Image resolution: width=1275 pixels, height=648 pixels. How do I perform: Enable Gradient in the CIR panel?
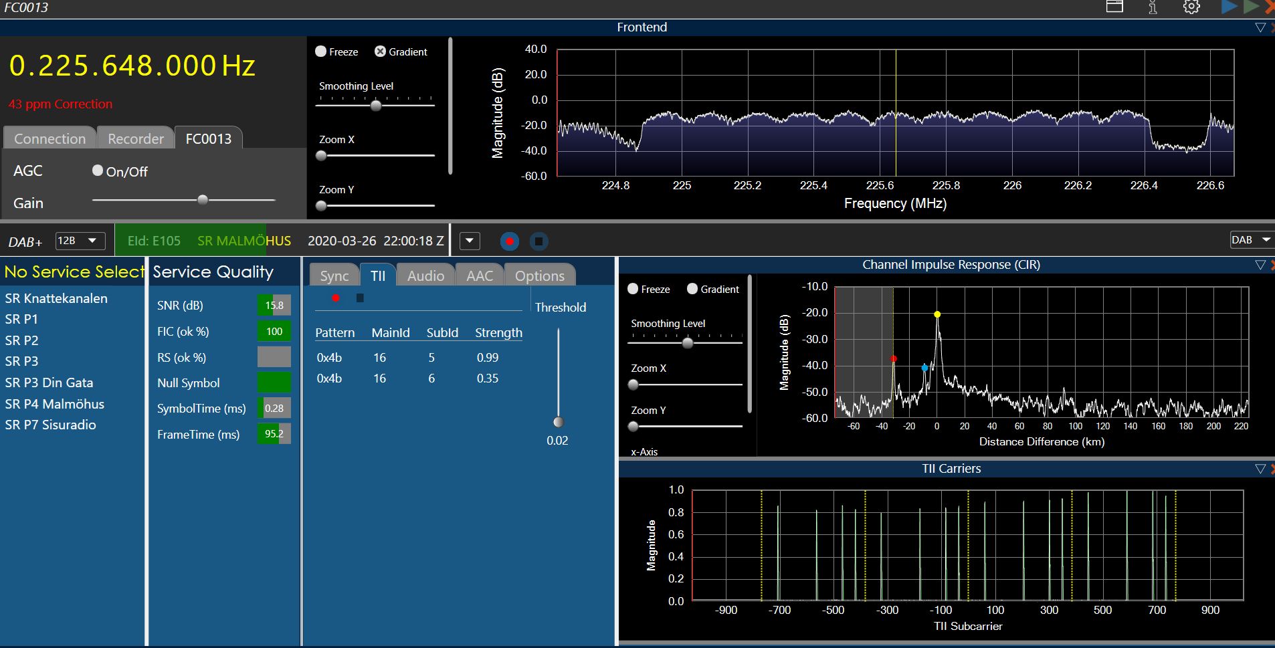(x=692, y=289)
